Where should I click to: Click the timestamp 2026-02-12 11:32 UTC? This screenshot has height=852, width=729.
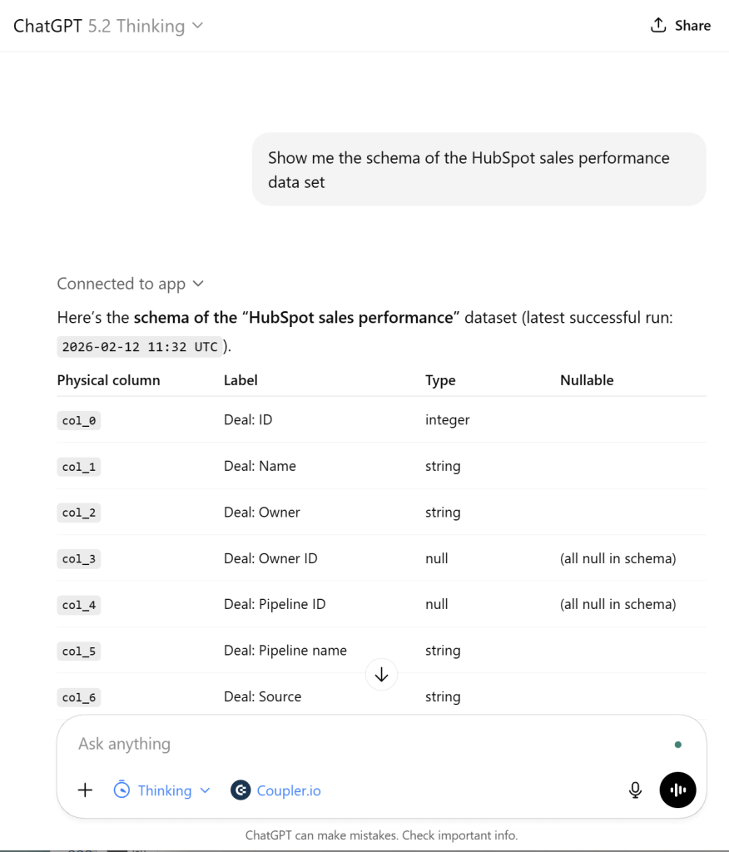click(140, 346)
